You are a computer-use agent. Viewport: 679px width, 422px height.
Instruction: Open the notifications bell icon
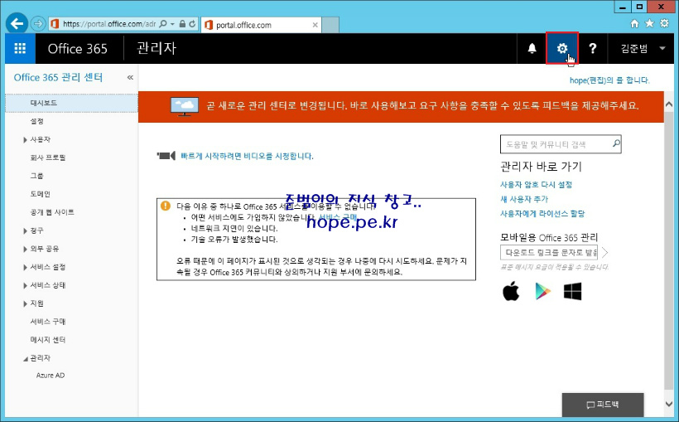pyautogui.click(x=532, y=48)
